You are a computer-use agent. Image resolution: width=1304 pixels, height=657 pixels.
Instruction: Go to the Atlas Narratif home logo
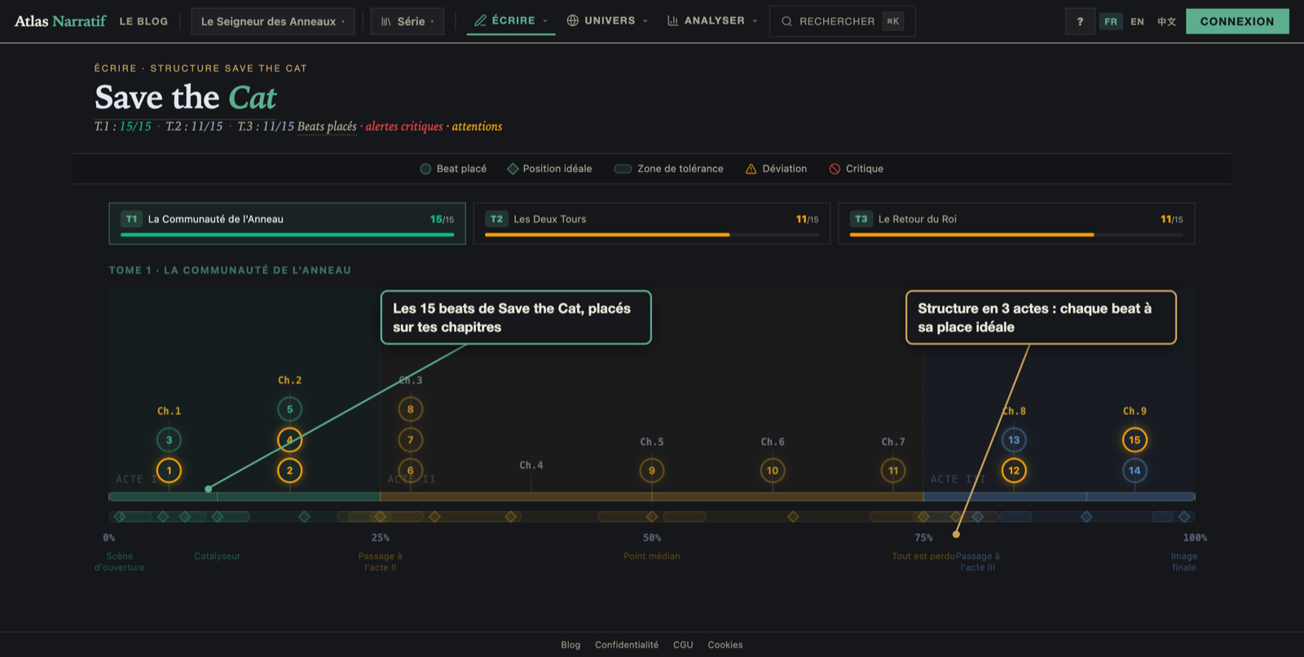click(x=60, y=21)
